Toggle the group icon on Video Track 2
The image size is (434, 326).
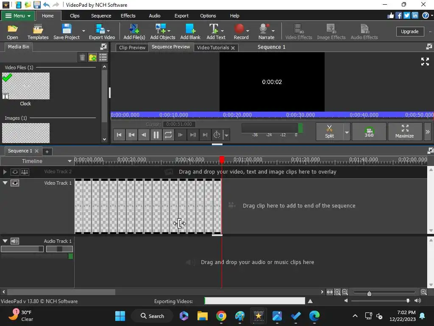tap(25, 172)
